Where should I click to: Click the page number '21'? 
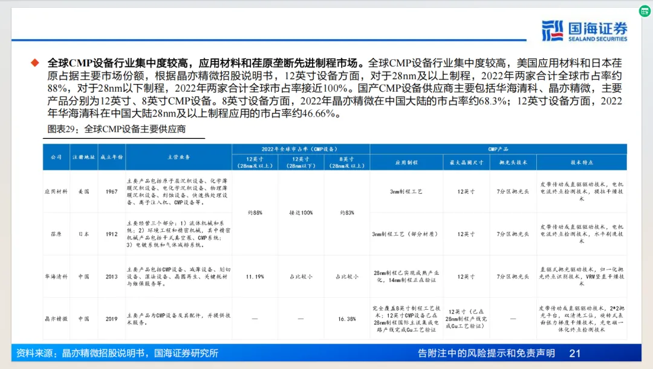(x=575, y=353)
